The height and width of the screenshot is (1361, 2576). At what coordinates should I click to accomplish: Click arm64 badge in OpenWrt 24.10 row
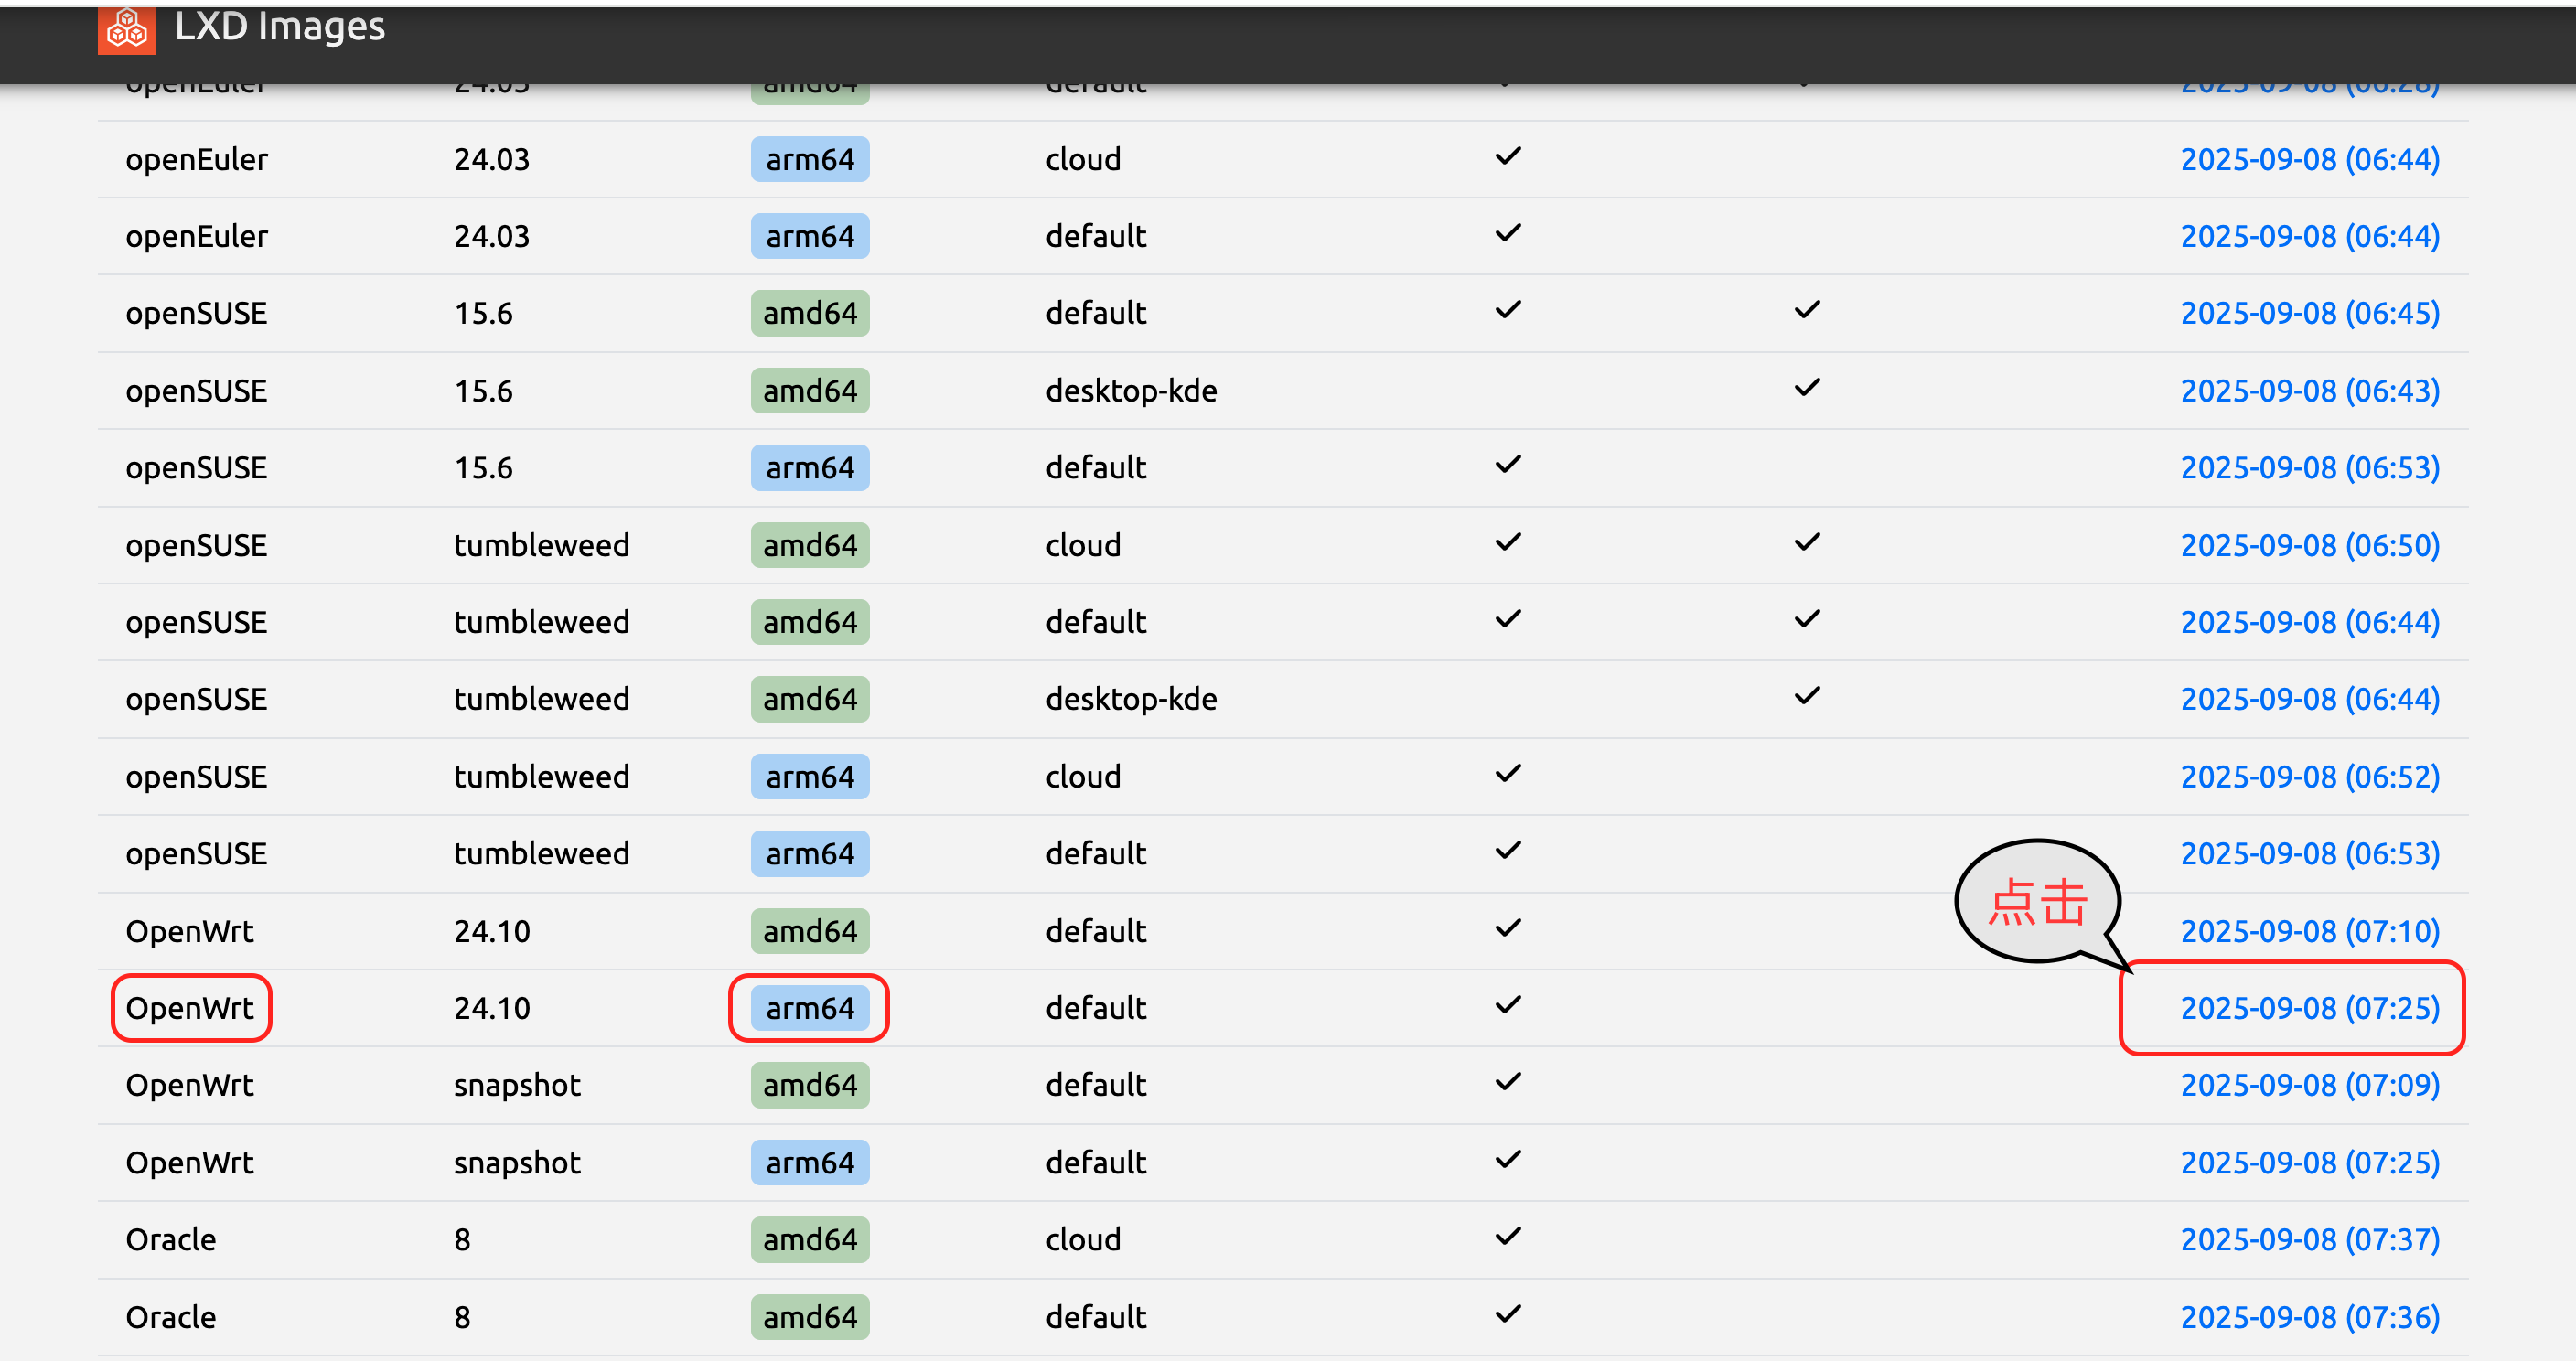click(809, 1008)
